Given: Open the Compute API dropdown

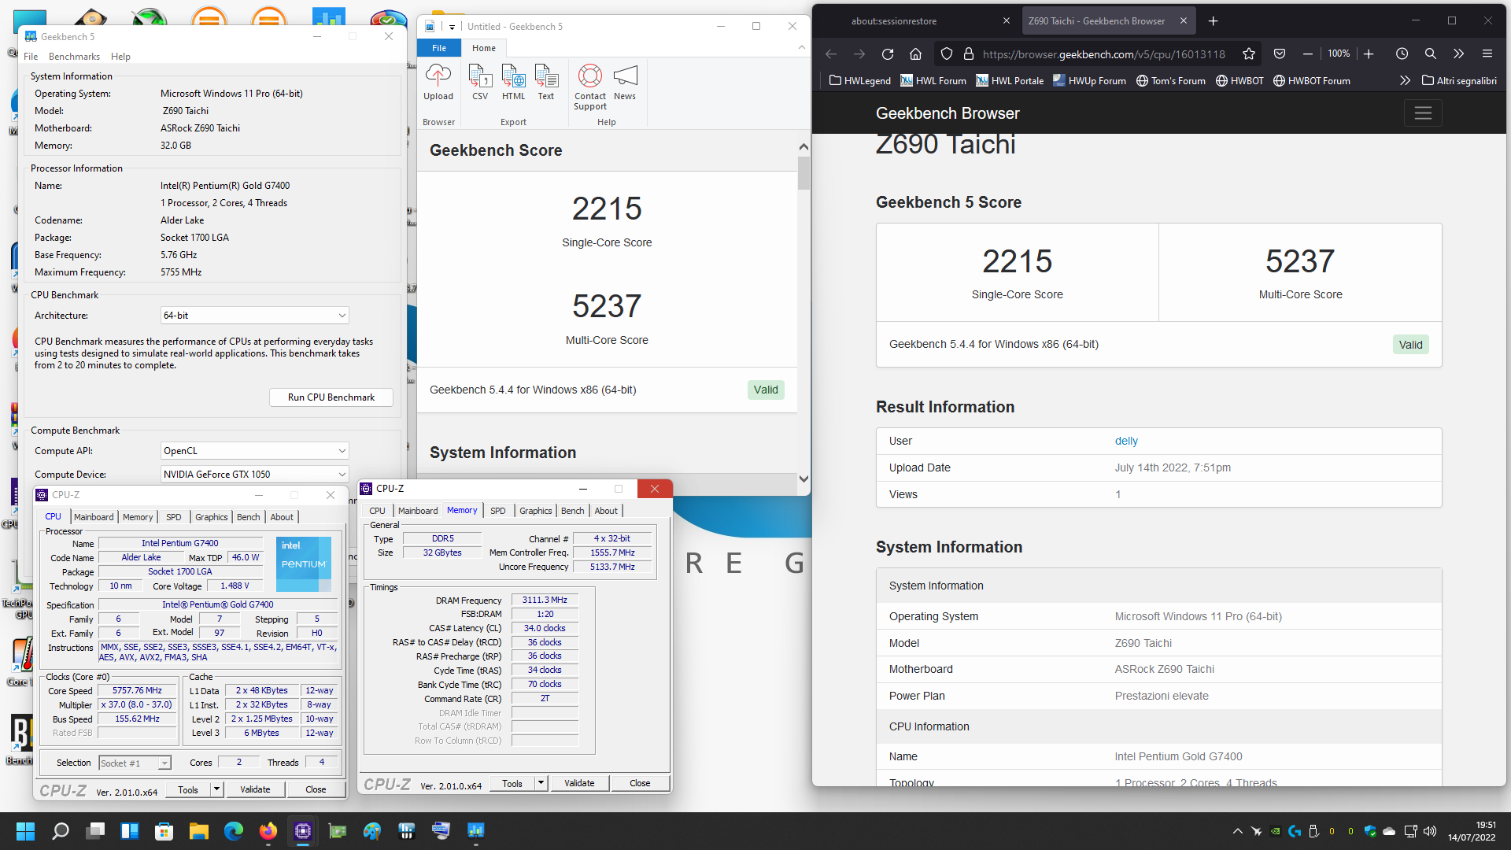Looking at the screenshot, I should pos(255,451).
